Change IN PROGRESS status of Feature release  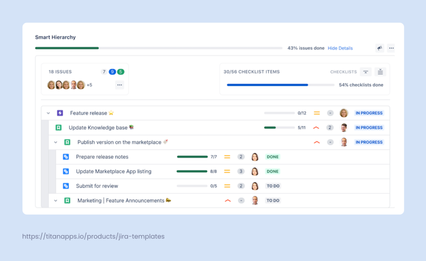369,113
